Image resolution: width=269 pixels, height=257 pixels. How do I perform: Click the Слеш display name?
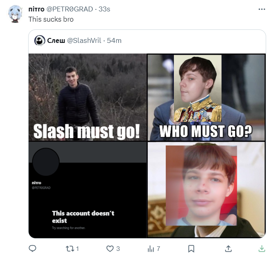coord(56,40)
